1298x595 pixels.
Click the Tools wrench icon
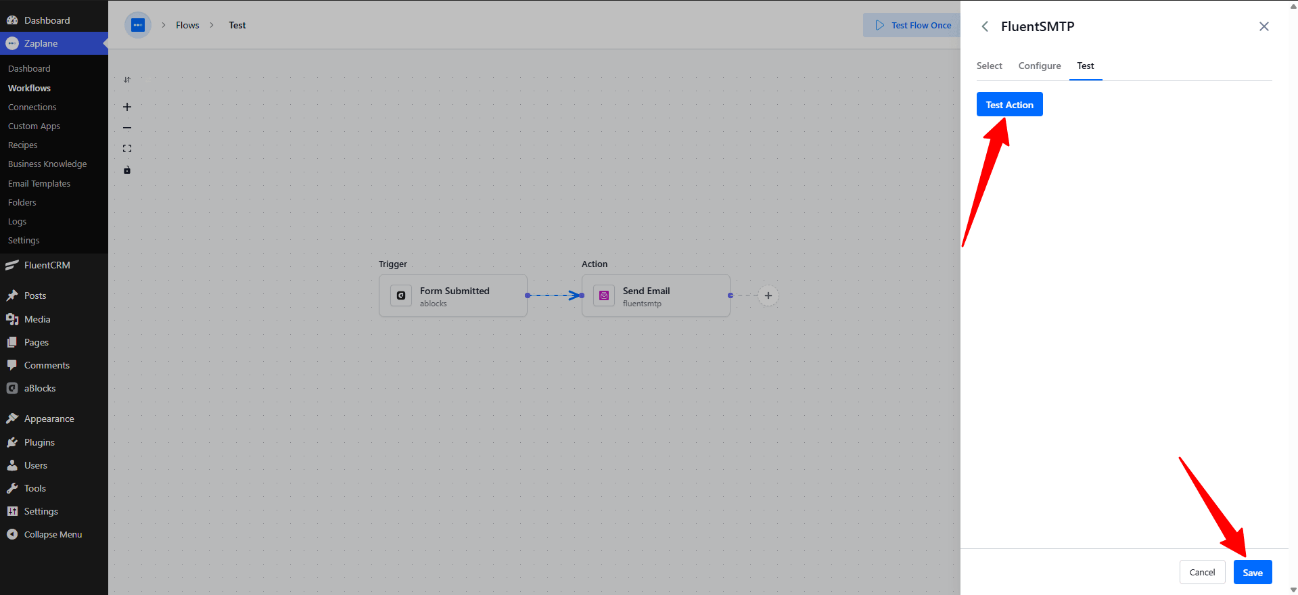click(12, 488)
